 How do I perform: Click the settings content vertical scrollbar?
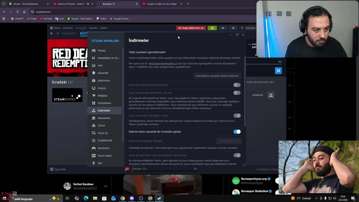(x=245, y=91)
